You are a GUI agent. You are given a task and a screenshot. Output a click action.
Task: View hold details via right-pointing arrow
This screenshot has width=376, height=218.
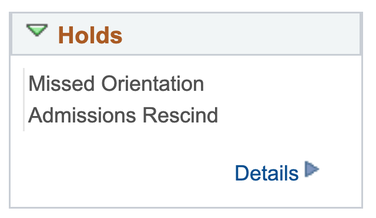click(x=312, y=169)
